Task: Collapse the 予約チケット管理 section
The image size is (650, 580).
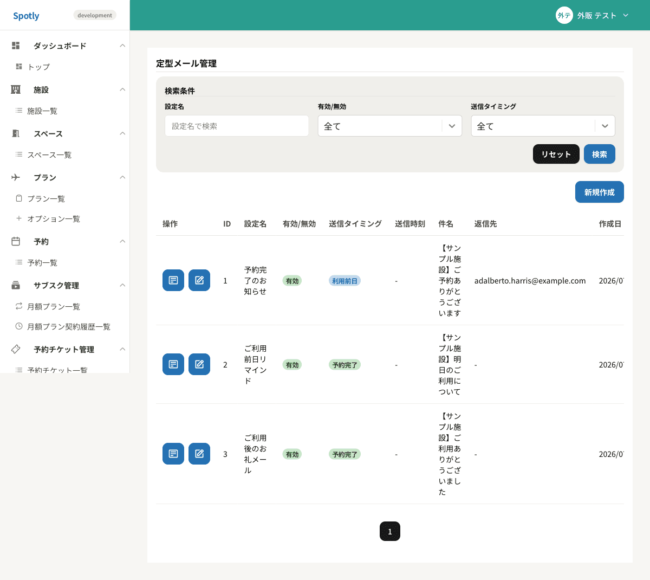Action: coord(122,349)
